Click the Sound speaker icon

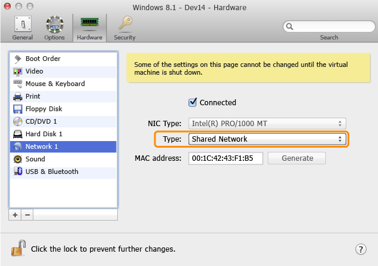17,159
